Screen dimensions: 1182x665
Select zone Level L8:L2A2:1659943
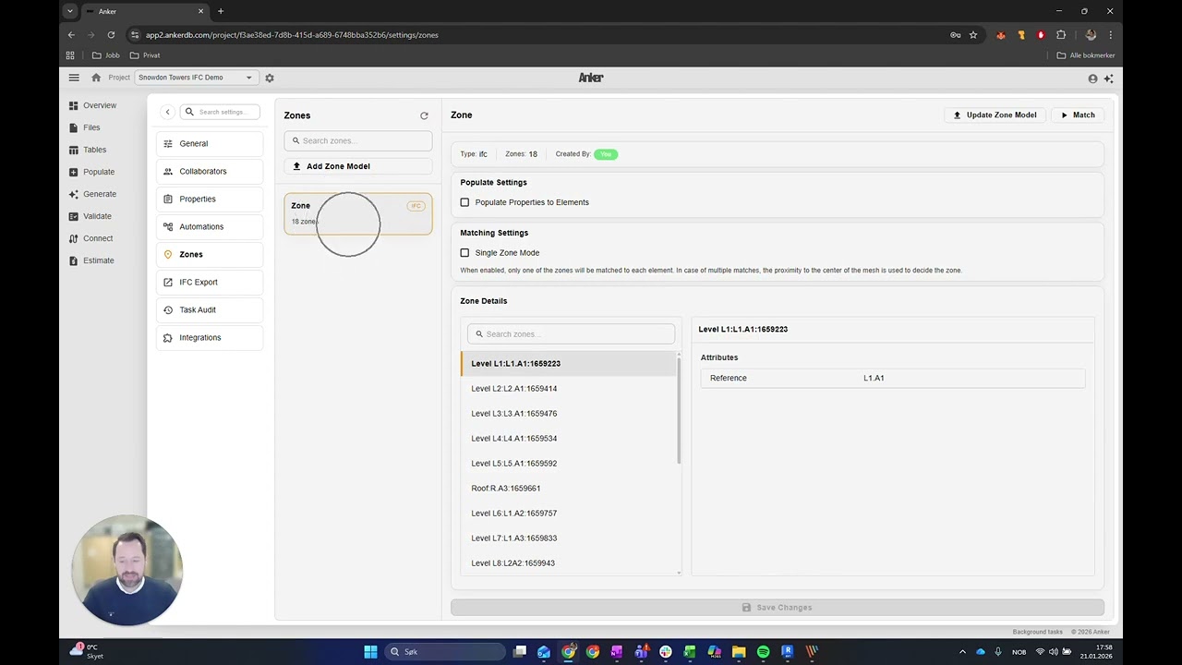click(x=568, y=563)
